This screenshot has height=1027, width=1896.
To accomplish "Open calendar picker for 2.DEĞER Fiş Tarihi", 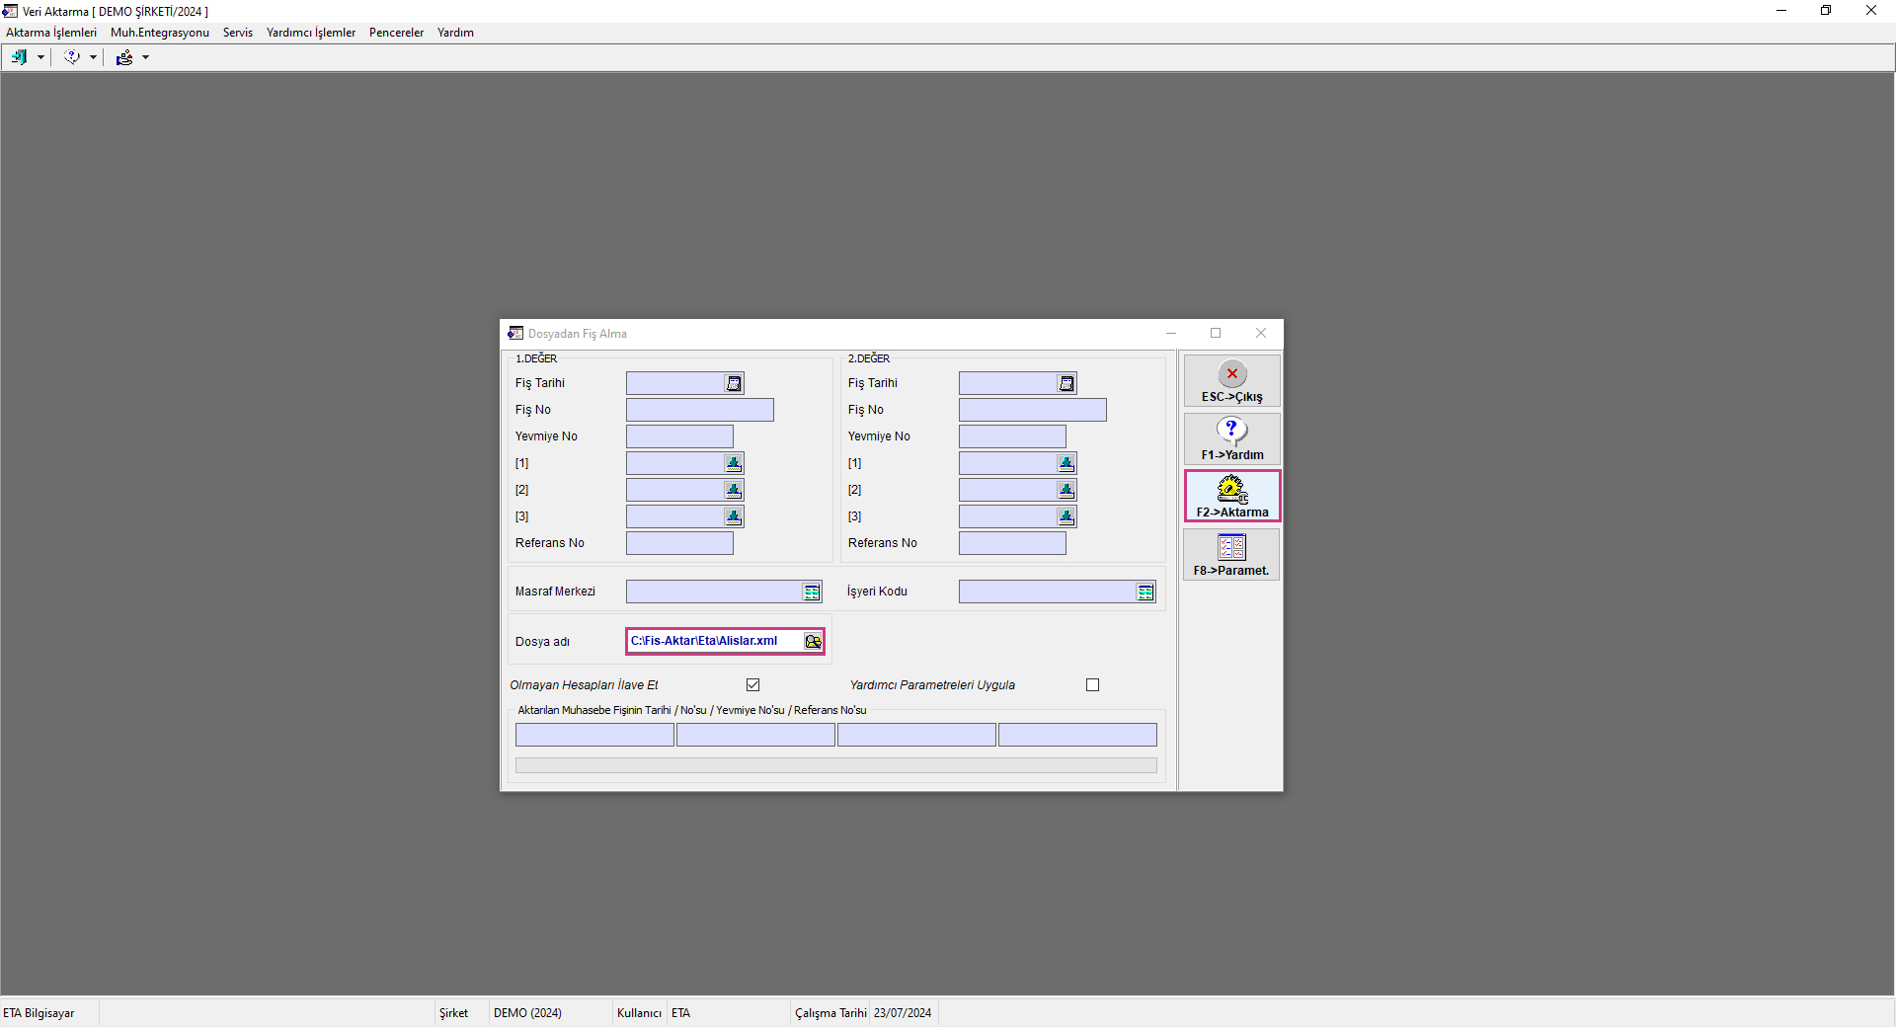I will tap(1066, 383).
